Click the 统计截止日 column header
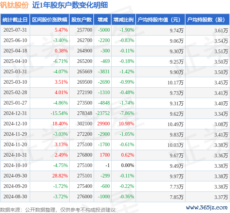 coord(15,19)
